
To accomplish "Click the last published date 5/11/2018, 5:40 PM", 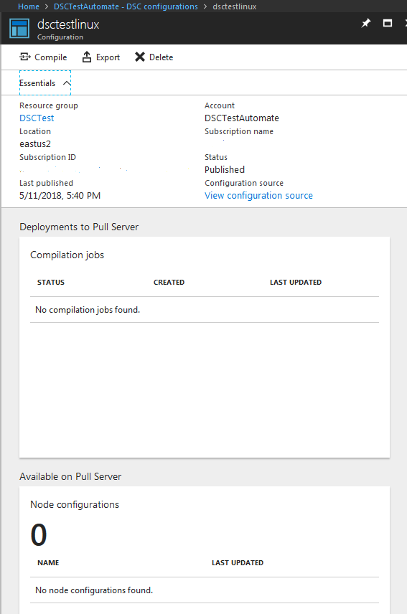I will 60,195.
